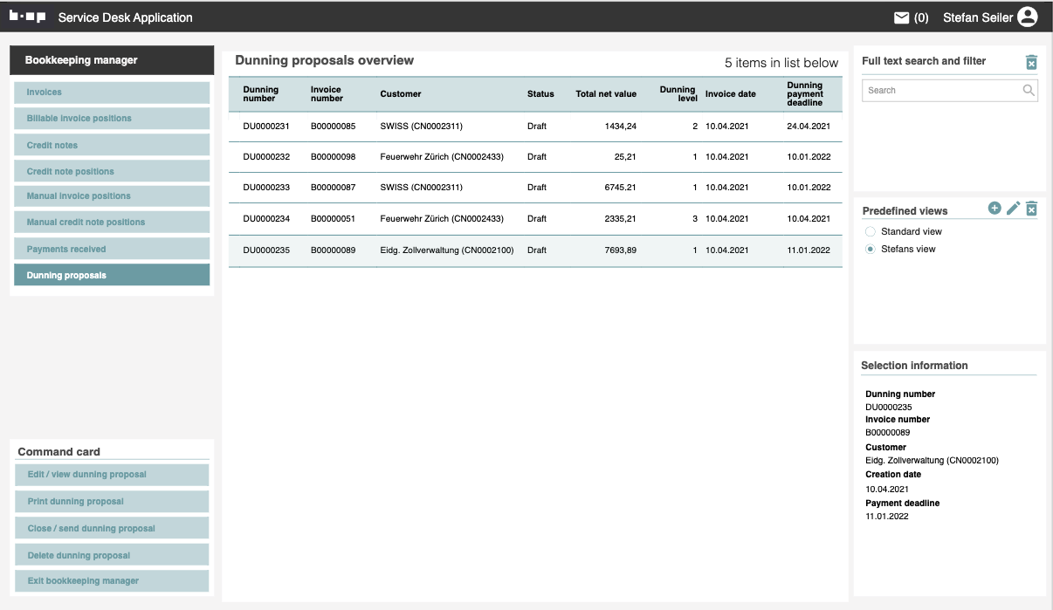The image size is (1053, 610).
Task: Click the application logo in header
Action: coord(27,17)
